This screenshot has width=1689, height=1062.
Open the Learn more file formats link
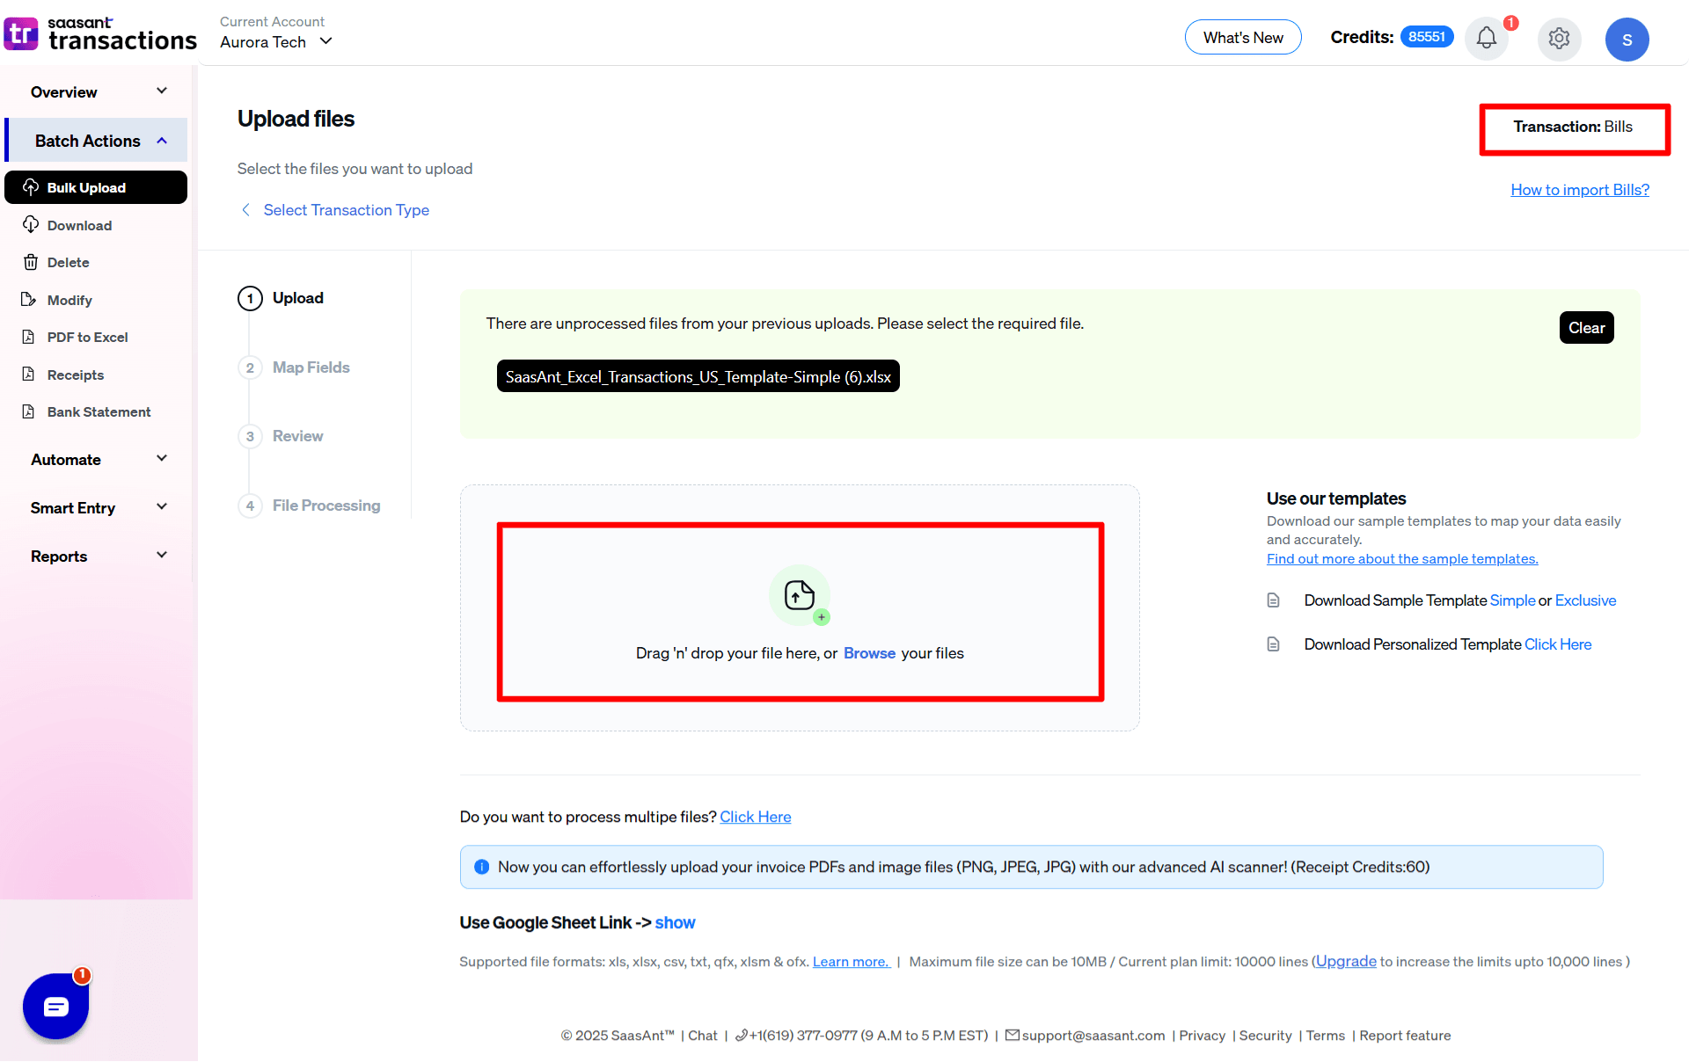point(851,962)
